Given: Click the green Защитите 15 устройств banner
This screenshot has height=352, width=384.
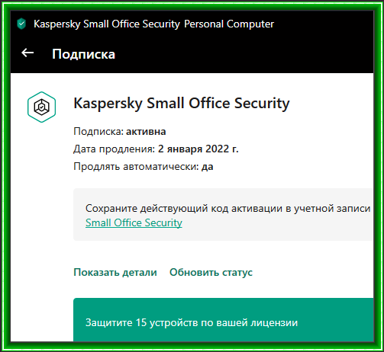Looking at the screenshot, I should pos(224,320).
